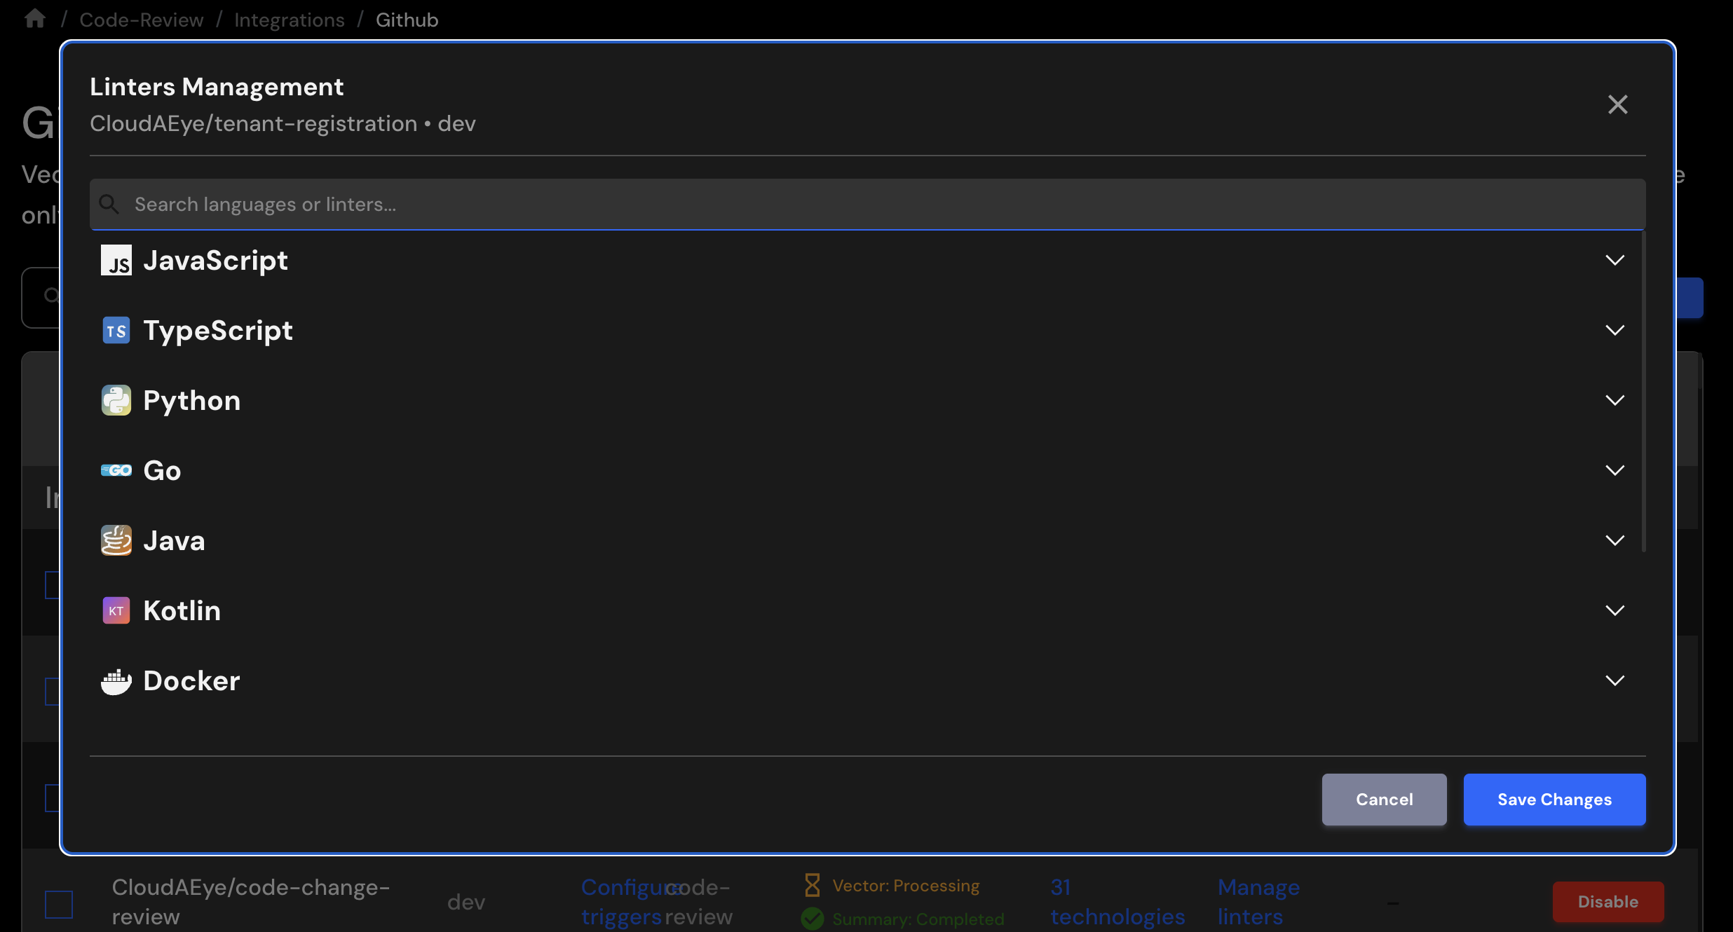Open the Integrations breadcrumb page
The width and height of the screenshot is (1733, 932).
290,19
